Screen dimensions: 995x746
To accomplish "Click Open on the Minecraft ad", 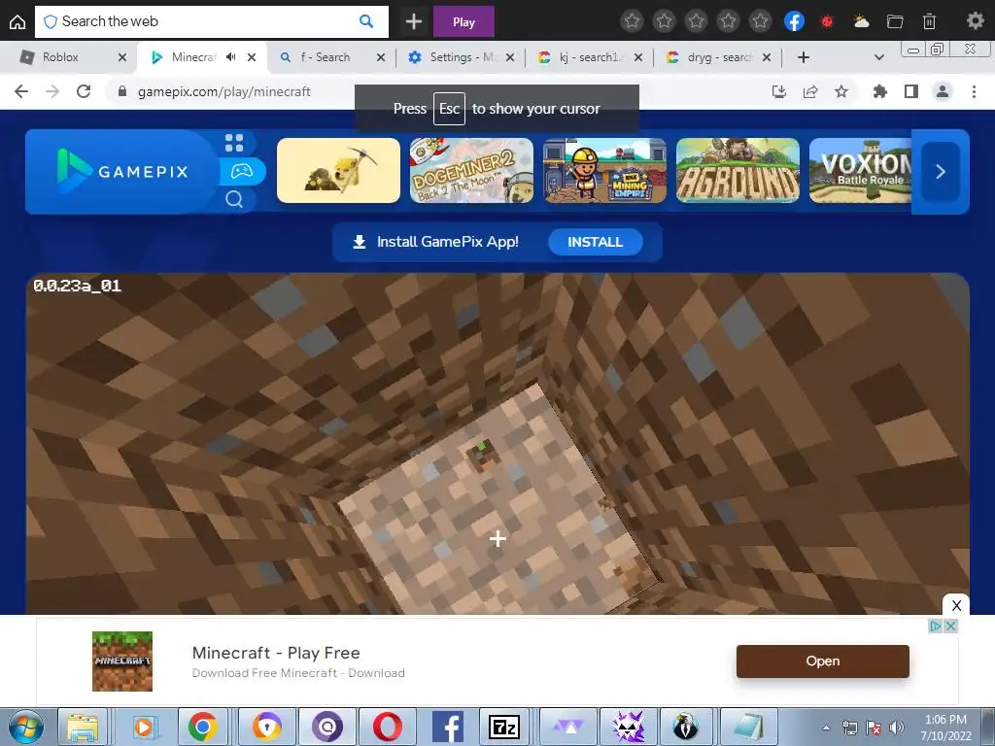I will pyautogui.click(x=822, y=661).
